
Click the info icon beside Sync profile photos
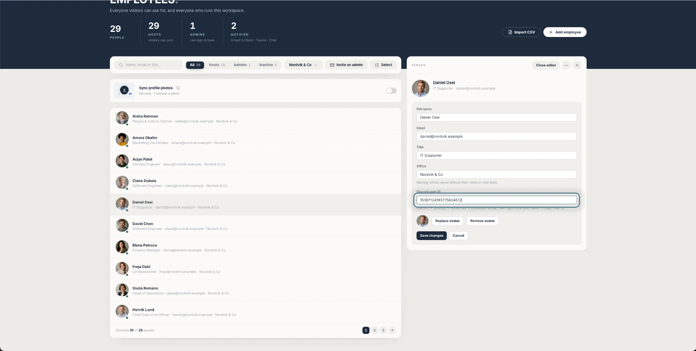178,88
